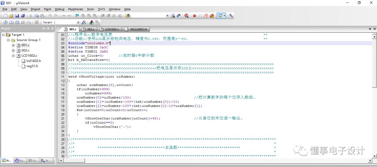The height and width of the screenshot is (167, 377).
Task: Open the find text combo dropdown arrow
Action: 167,16
